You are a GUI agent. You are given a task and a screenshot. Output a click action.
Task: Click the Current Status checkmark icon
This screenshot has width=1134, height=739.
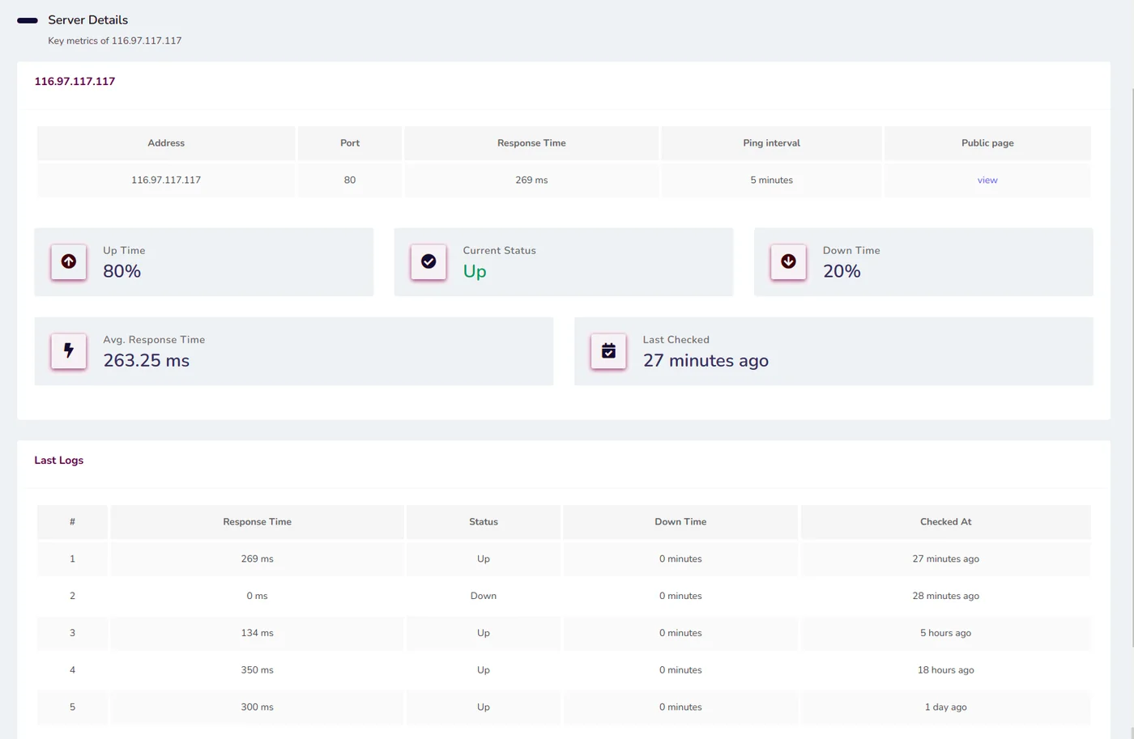(x=428, y=261)
